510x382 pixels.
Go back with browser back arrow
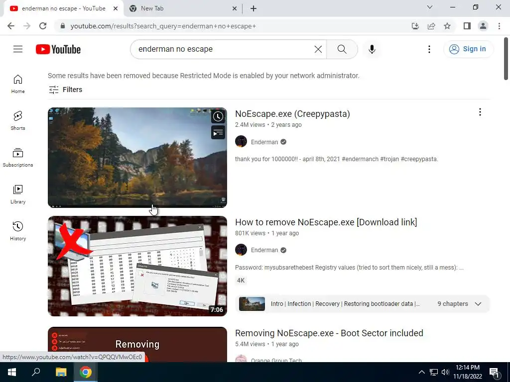11,26
